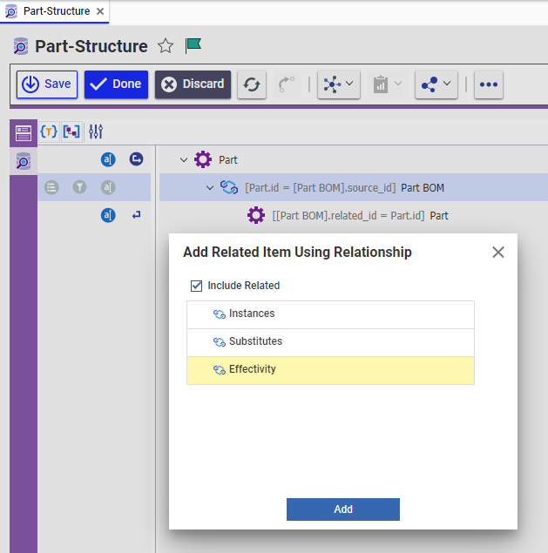The height and width of the screenshot is (553, 548).
Task: Click the Save button
Action: 47,84
